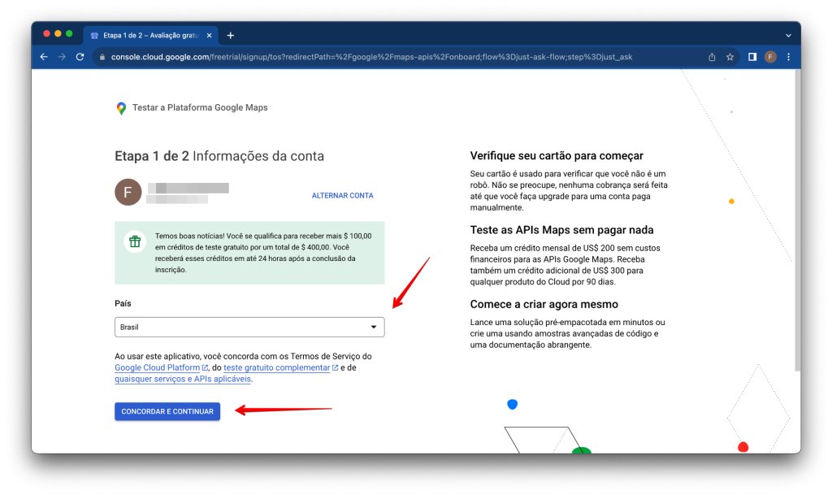Screen dimensions: 832x495
Task: Click the macOS yellow minimize button
Action: 58,33
